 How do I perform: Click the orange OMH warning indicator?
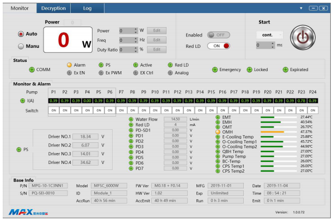(218, 131)
